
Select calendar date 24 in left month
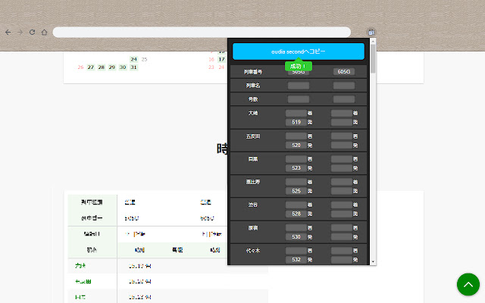[x=133, y=59]
